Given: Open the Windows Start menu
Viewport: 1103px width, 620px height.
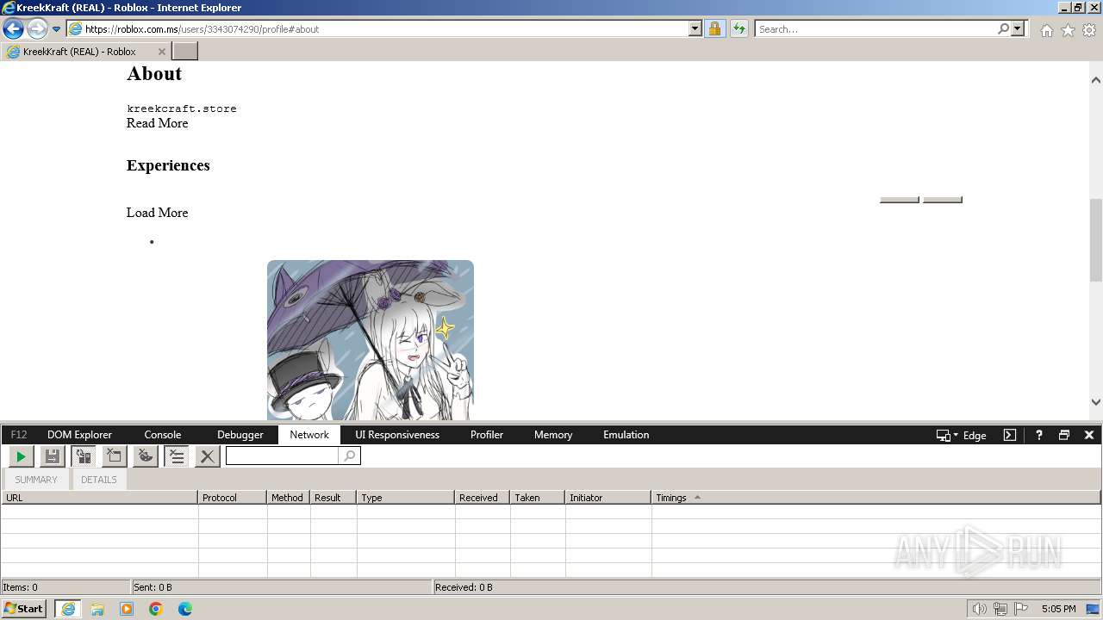Looking at the screenshot, I should point(23,608).
